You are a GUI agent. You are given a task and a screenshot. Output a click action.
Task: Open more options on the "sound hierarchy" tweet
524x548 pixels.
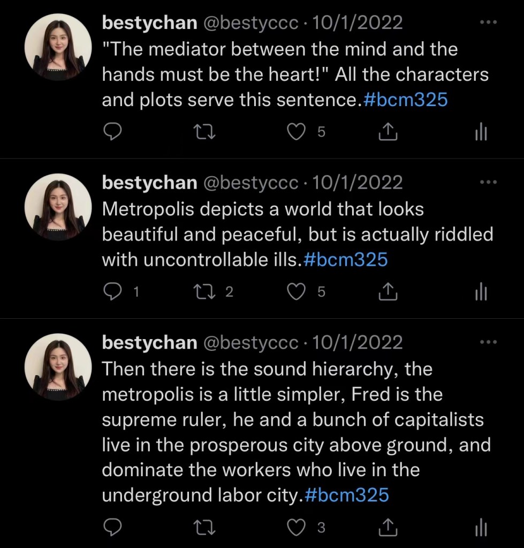click(488, 342)
